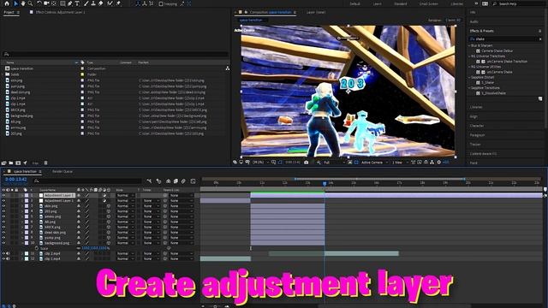
Task: Select the Hand tool
Action: pyautogui.click(x=23, y=3)
